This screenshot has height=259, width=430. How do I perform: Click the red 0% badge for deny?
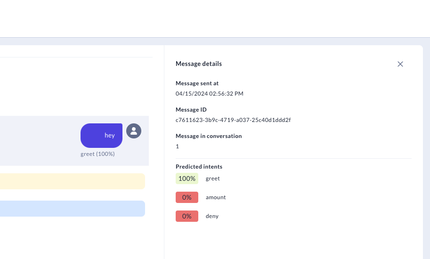pyautogui.click(x=187, y=216)
